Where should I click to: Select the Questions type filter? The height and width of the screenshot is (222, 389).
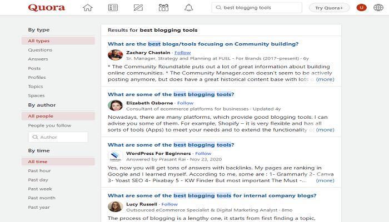[40, 50]
